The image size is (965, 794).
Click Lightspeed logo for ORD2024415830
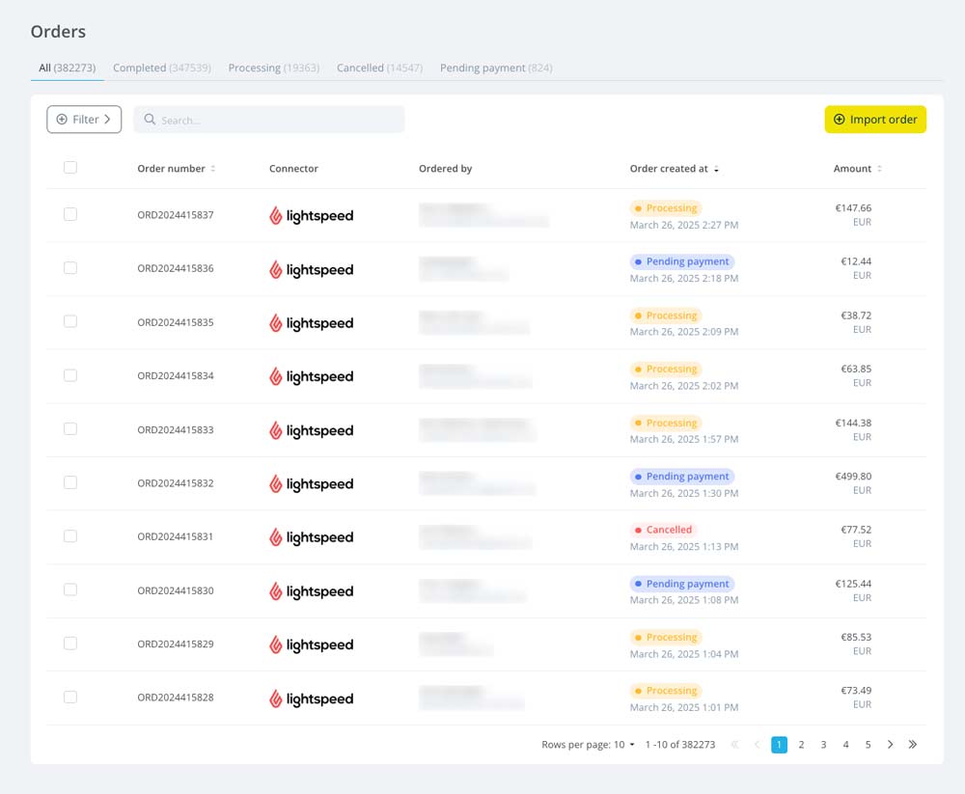312,590
